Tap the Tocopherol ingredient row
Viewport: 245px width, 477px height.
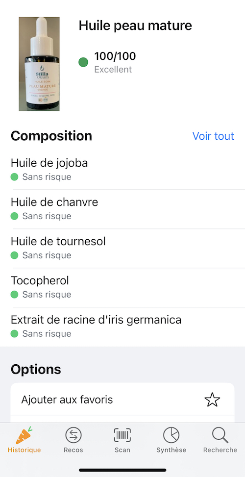pos(122,287)
